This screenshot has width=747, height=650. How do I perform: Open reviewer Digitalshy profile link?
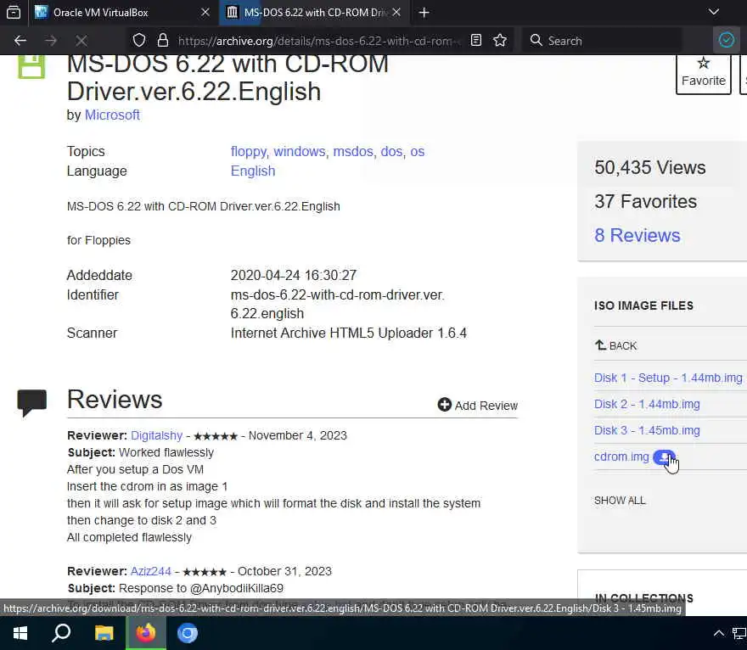pyautogui.click(x=156, y=435)
